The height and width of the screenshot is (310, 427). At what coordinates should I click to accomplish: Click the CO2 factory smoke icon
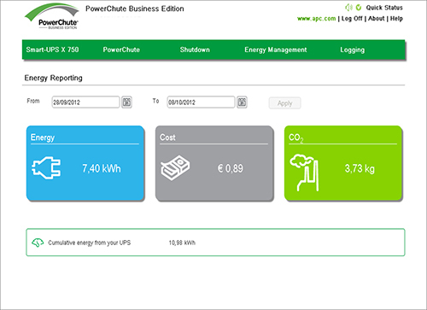(304, 173)
